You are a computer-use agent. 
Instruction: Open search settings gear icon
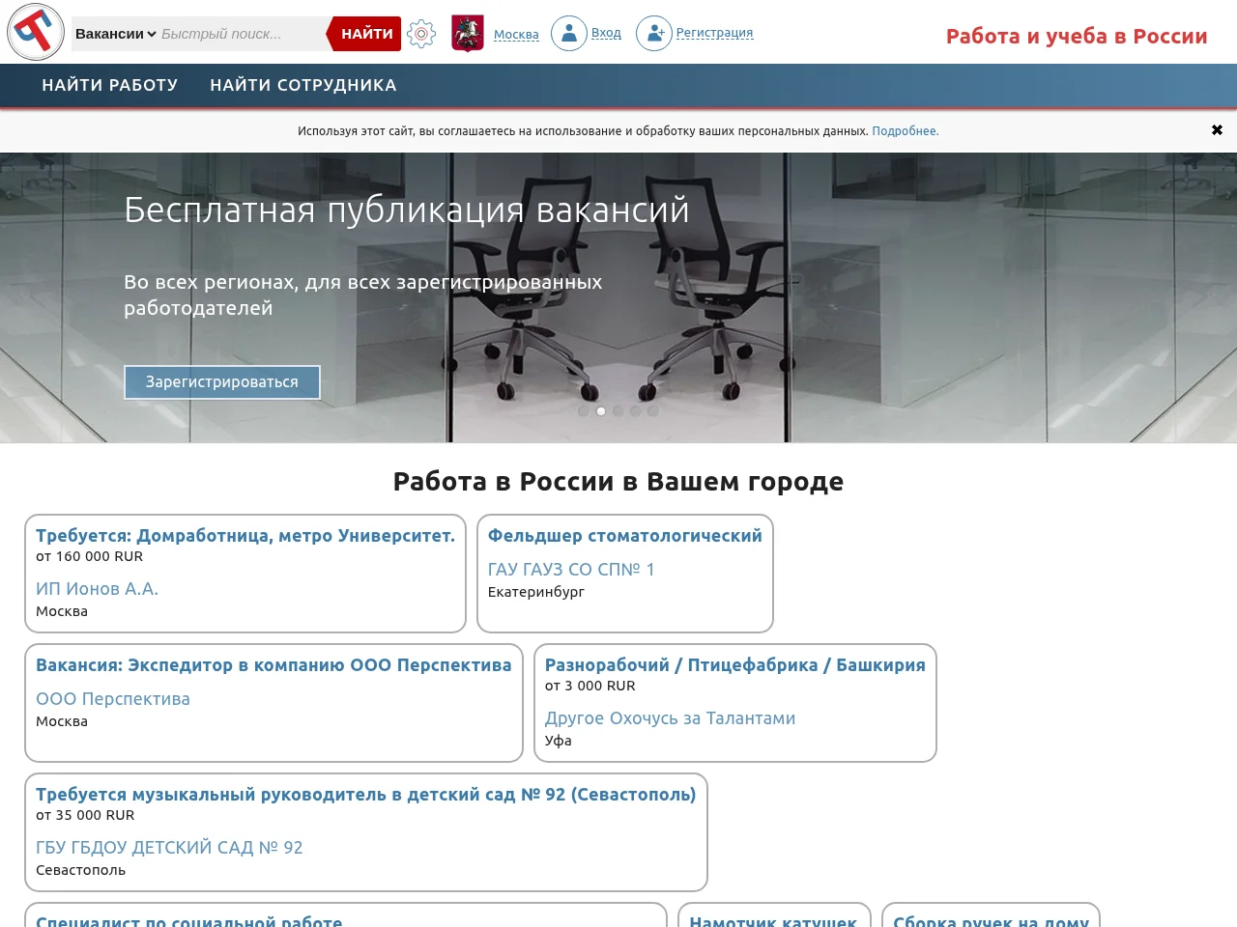tap(421, 34)
